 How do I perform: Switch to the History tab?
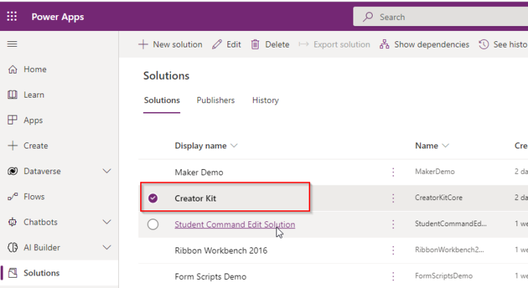[x=265, y=100]
